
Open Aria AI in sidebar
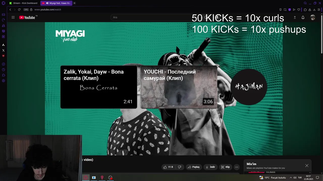coord(4,45)
